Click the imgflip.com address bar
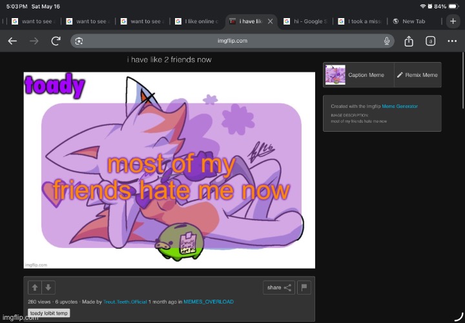Screen dimensions: 465x323 point(232,41)
